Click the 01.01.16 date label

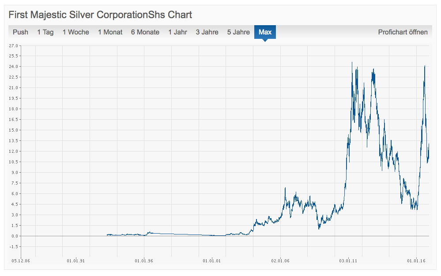coord(416,261)
